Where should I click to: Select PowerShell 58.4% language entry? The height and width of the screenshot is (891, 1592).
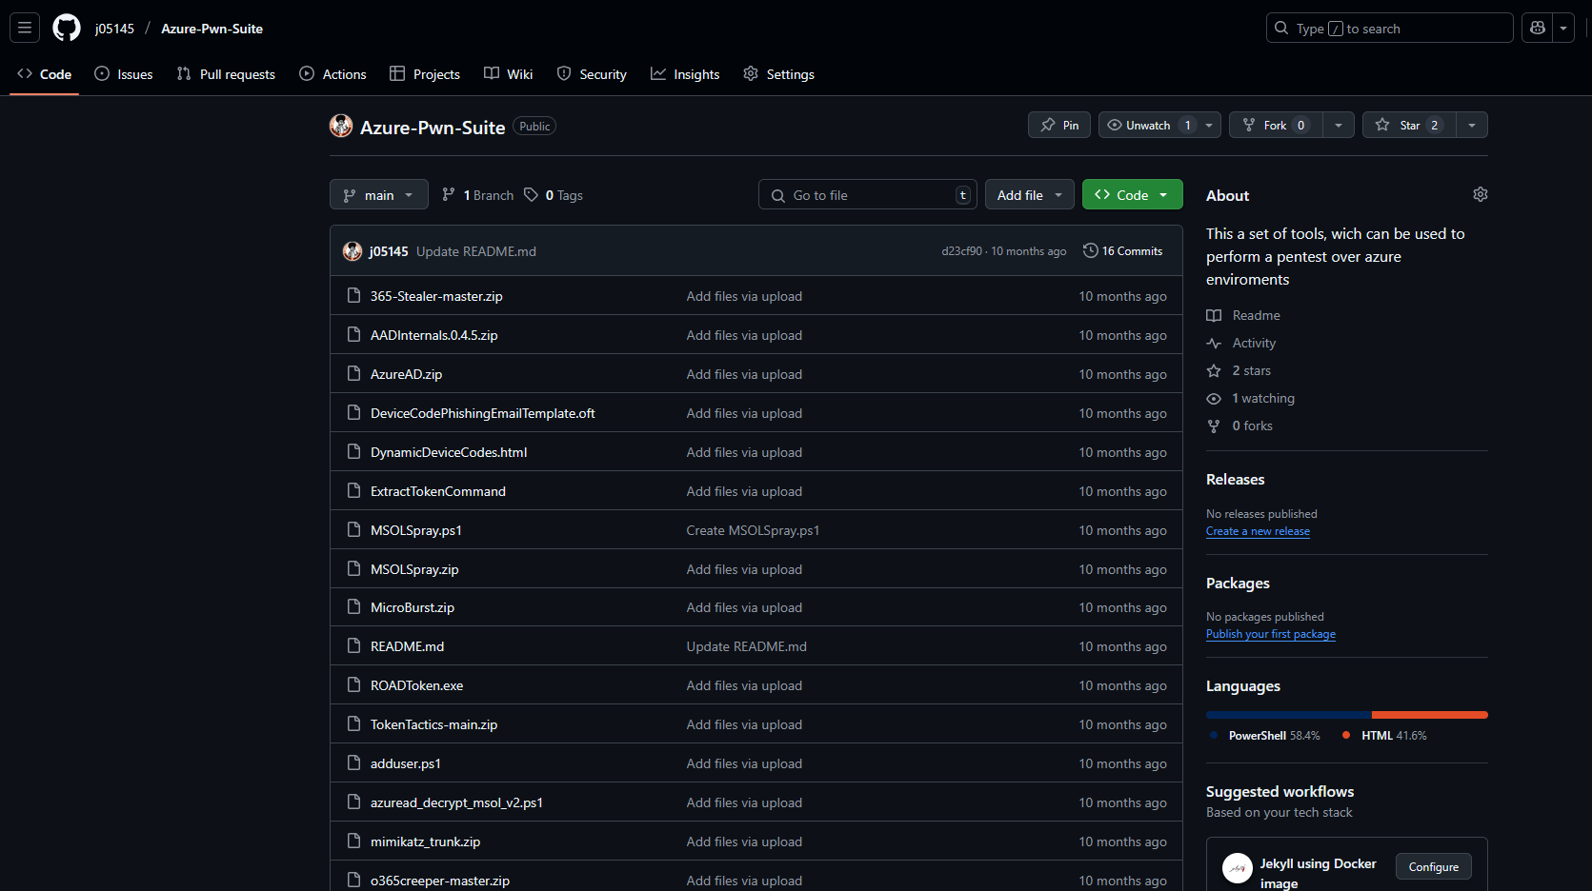pyautogui.click(x=1265, y=735)
